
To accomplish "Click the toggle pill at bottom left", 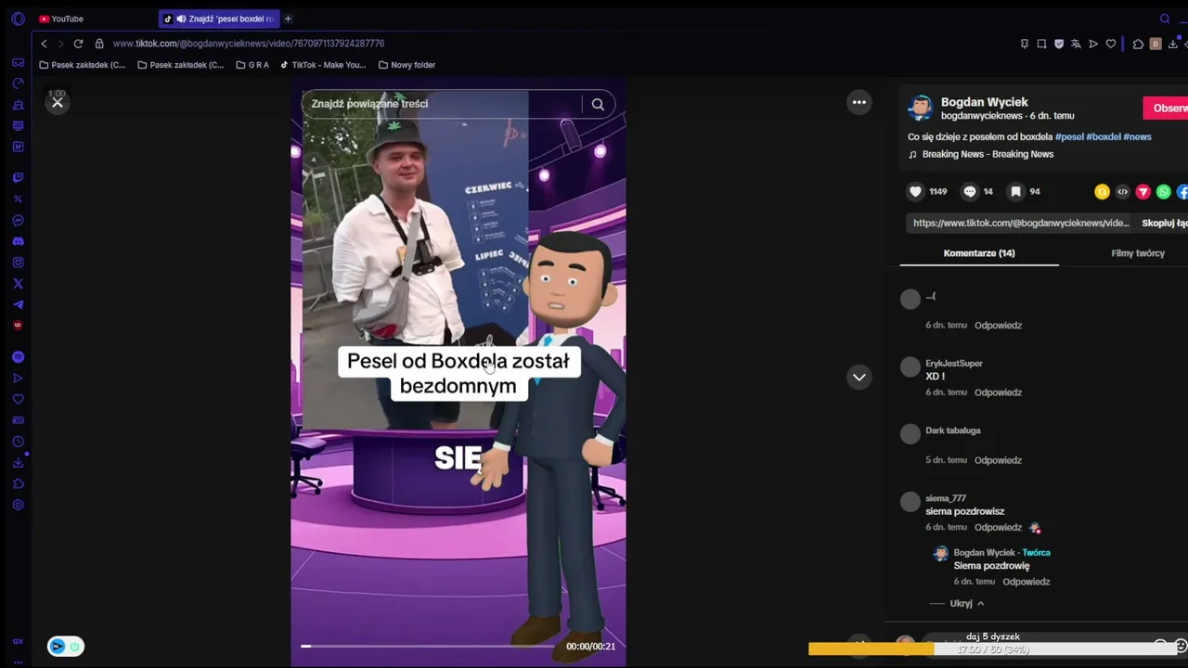I will coord(66,647).
